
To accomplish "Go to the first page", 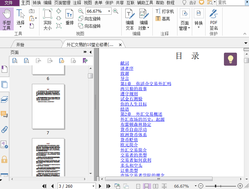I will pyautogui.click(x=44, y=186).
